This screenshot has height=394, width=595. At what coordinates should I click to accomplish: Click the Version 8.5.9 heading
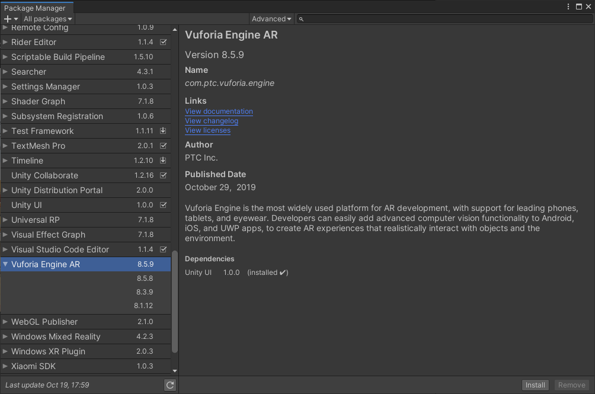pyautogui.click(x=215, y=55)
